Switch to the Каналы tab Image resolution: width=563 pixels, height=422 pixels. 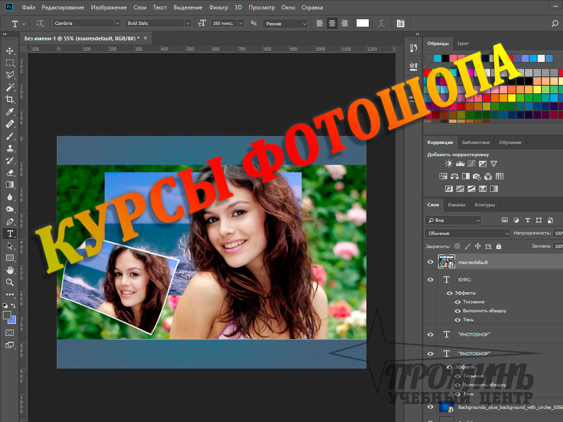[456, 204]
